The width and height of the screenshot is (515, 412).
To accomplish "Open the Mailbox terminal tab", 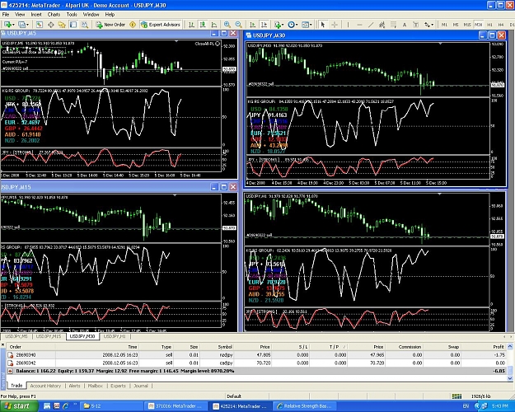I will [x=96, y=386].
